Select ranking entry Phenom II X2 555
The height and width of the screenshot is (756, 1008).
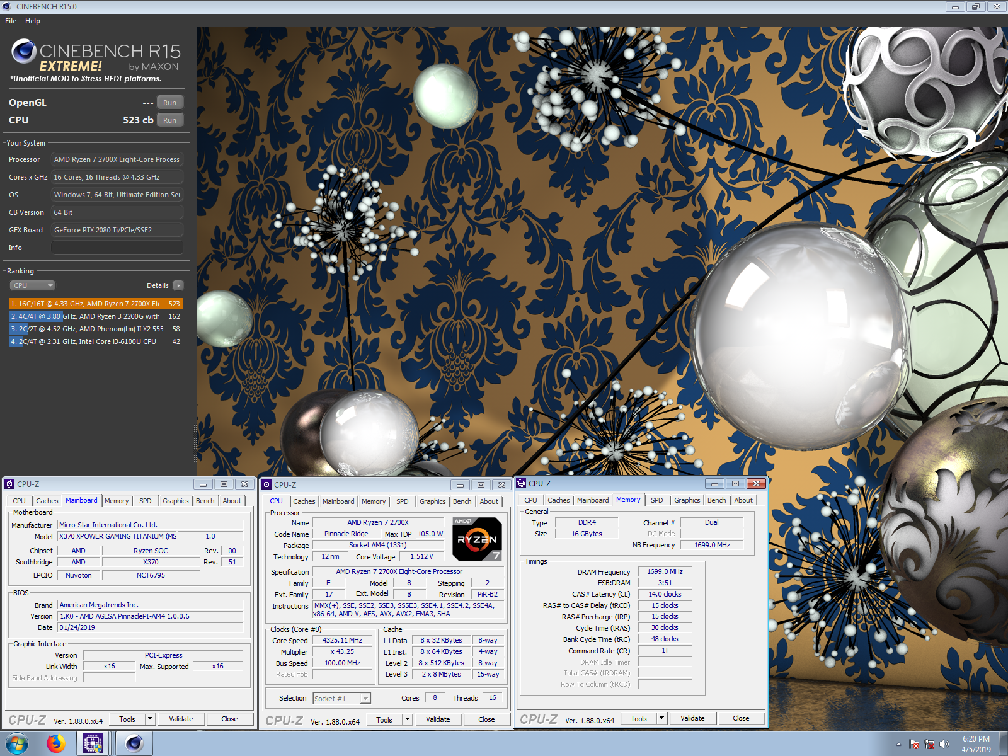pyautogui.click(x=96, y=329)
